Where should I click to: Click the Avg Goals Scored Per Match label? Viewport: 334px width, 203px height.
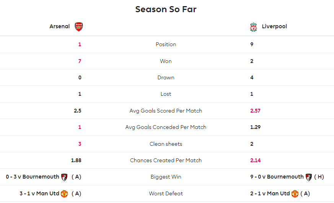[x=166, y=111]
